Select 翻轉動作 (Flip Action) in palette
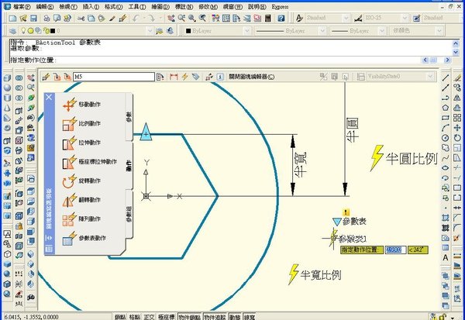 click(x=82, y=200)
